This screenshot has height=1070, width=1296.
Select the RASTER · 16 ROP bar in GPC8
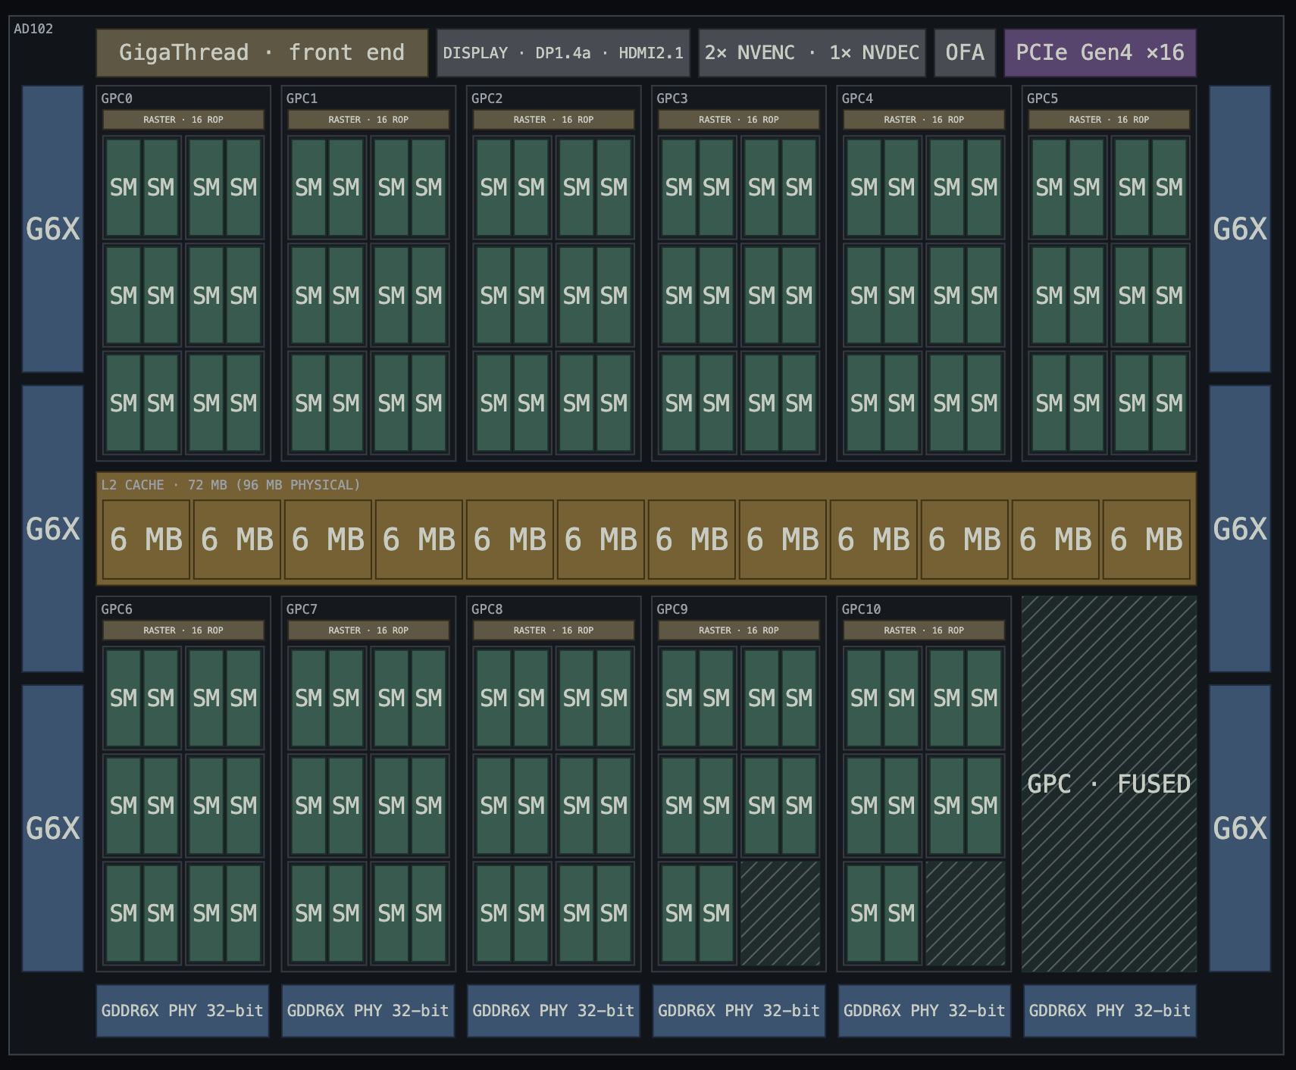click(x=553, y=630)
